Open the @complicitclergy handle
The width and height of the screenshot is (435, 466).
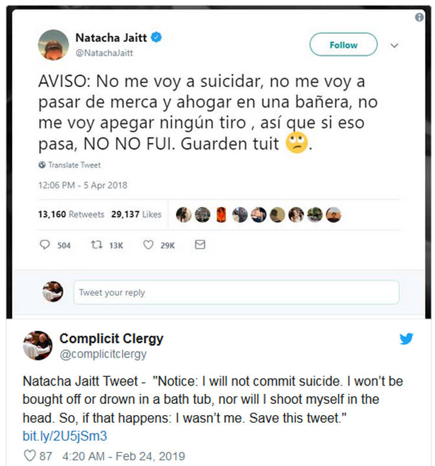103,354
